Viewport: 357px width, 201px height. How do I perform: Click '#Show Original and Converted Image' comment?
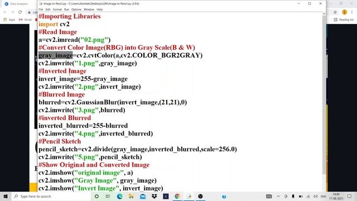(94, 165)
